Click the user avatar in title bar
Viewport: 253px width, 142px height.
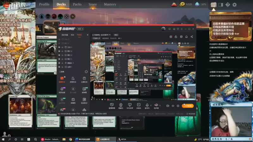[163, 29]
